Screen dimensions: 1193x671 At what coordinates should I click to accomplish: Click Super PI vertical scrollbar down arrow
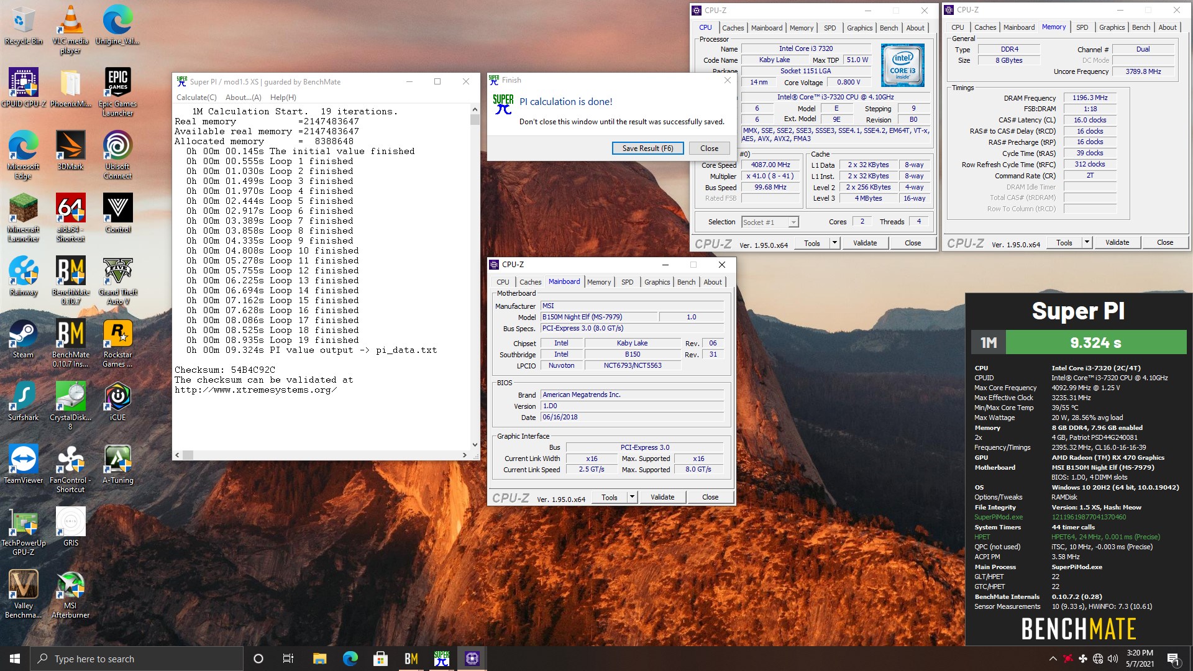475,445
